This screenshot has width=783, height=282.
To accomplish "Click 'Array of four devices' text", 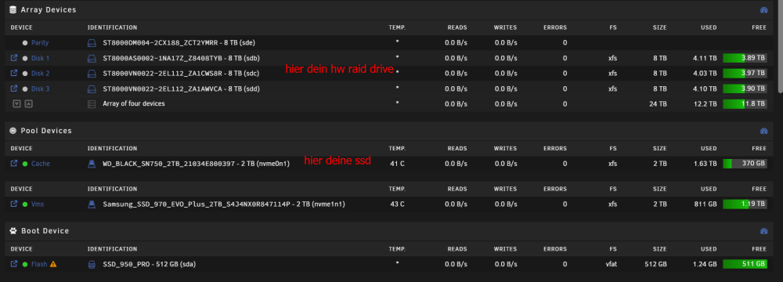I will click(x=134, y=103).
